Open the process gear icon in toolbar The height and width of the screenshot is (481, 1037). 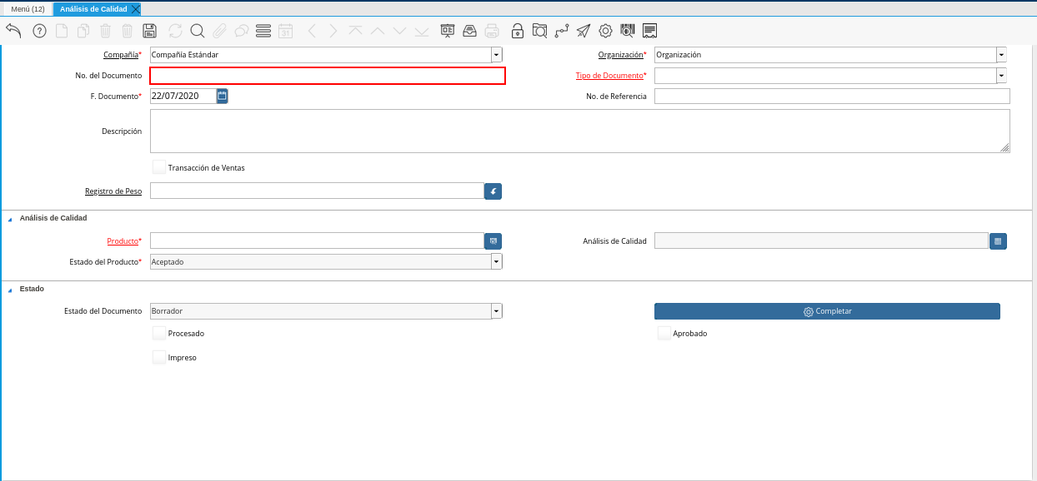click(x=606, y=31)
